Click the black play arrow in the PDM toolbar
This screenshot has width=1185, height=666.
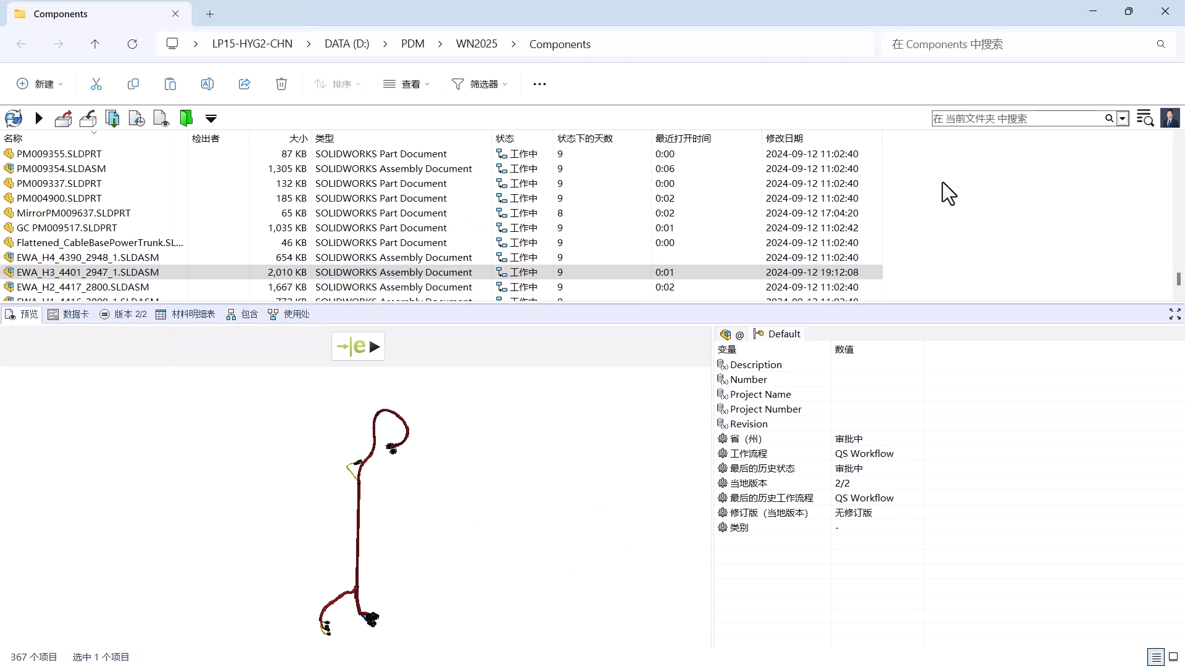[39, 118]
